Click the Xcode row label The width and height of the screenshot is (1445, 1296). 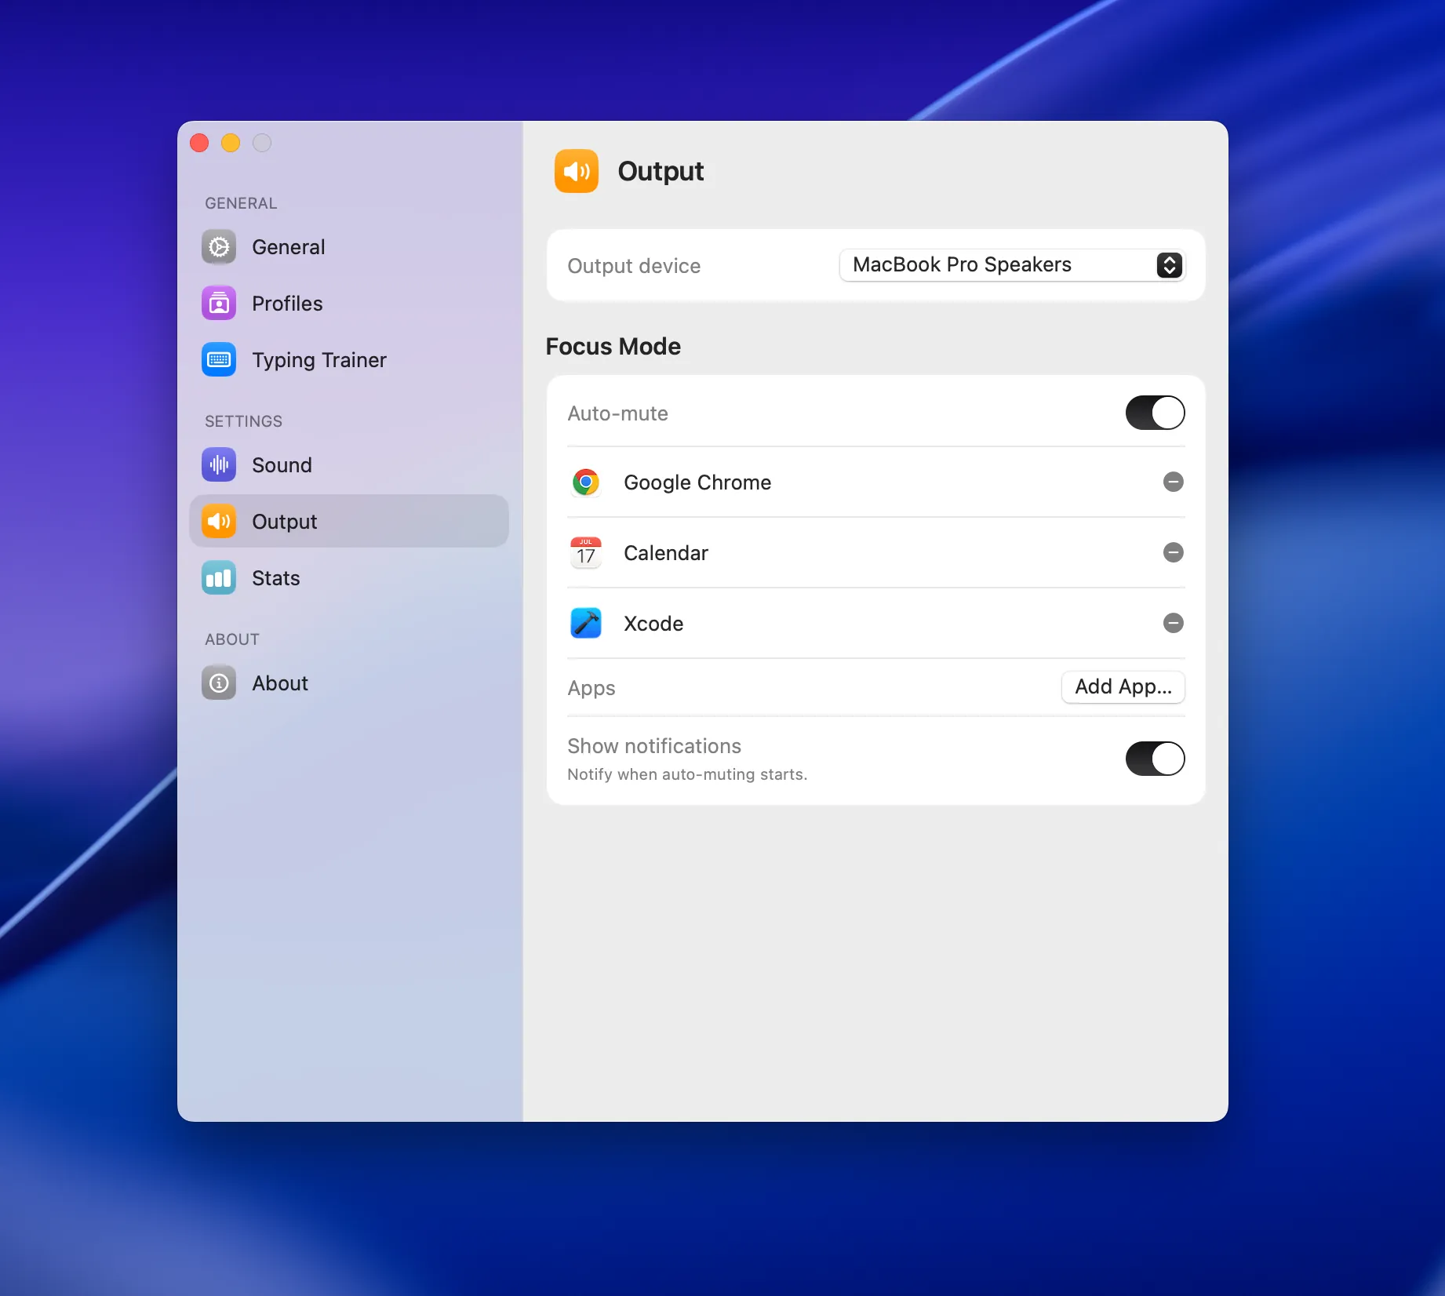point(653,624)
